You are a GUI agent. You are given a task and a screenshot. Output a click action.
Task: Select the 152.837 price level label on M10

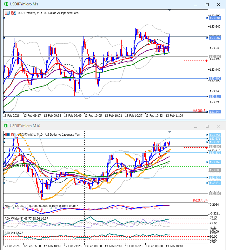[x=215, y=178]
